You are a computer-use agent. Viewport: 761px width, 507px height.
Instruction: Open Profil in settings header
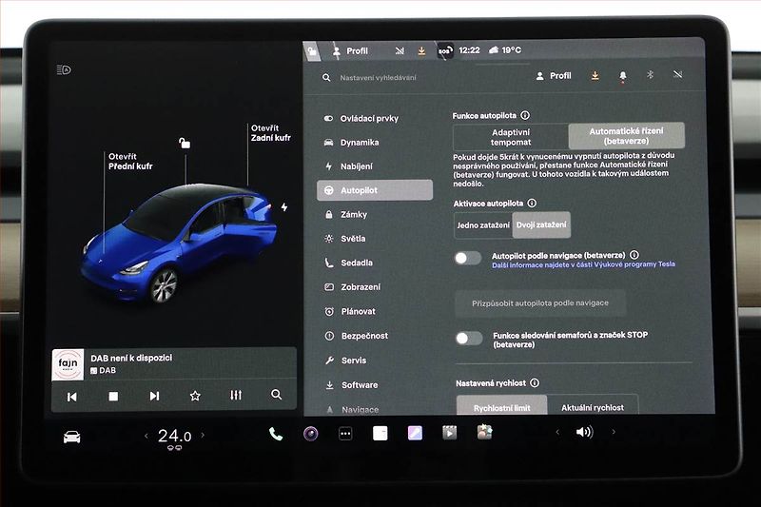click(554, 76)
